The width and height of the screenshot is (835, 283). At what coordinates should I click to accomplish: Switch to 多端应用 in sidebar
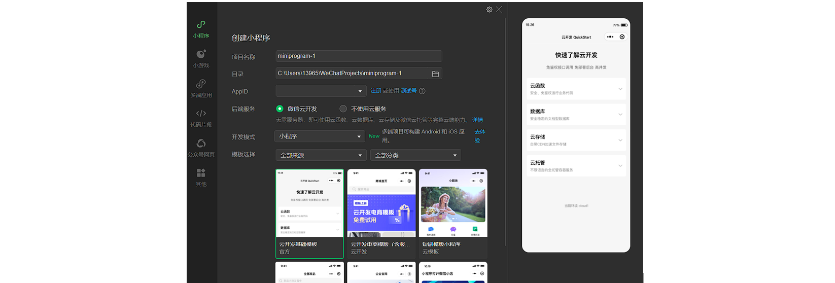[x=201, y=88]
